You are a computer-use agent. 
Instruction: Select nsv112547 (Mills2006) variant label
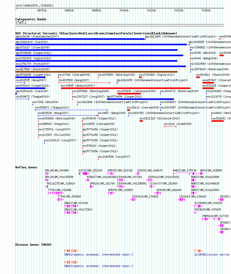click(54, 135)
